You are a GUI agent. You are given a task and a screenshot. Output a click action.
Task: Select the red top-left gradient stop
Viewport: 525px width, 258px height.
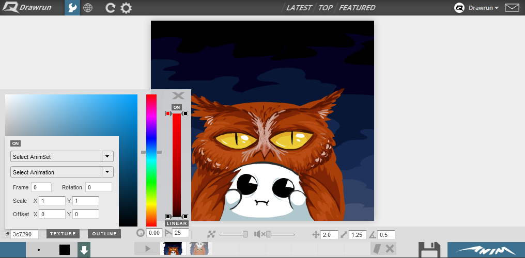[168, 114]
